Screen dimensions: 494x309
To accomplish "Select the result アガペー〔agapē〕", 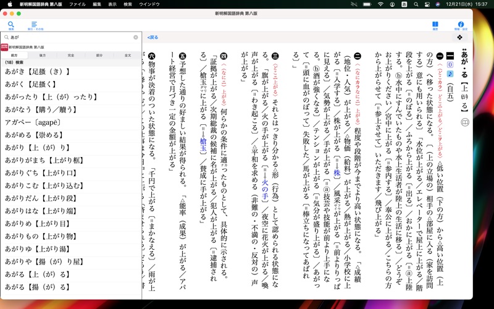I will (71, 122).
